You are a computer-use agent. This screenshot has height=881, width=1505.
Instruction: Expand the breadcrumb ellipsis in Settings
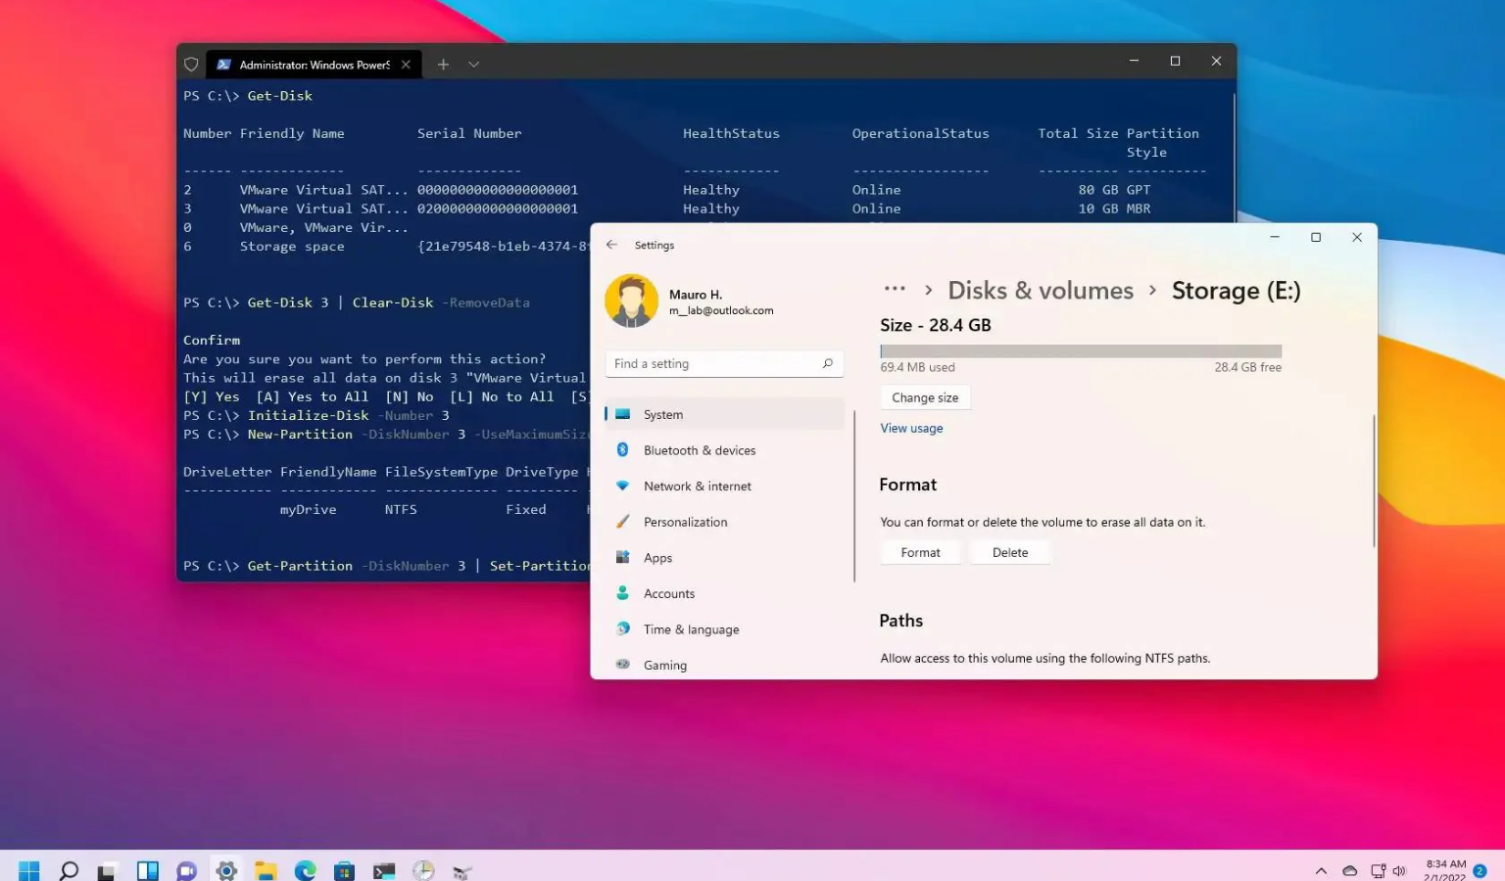pyautogui.click(x=895, y=289)
